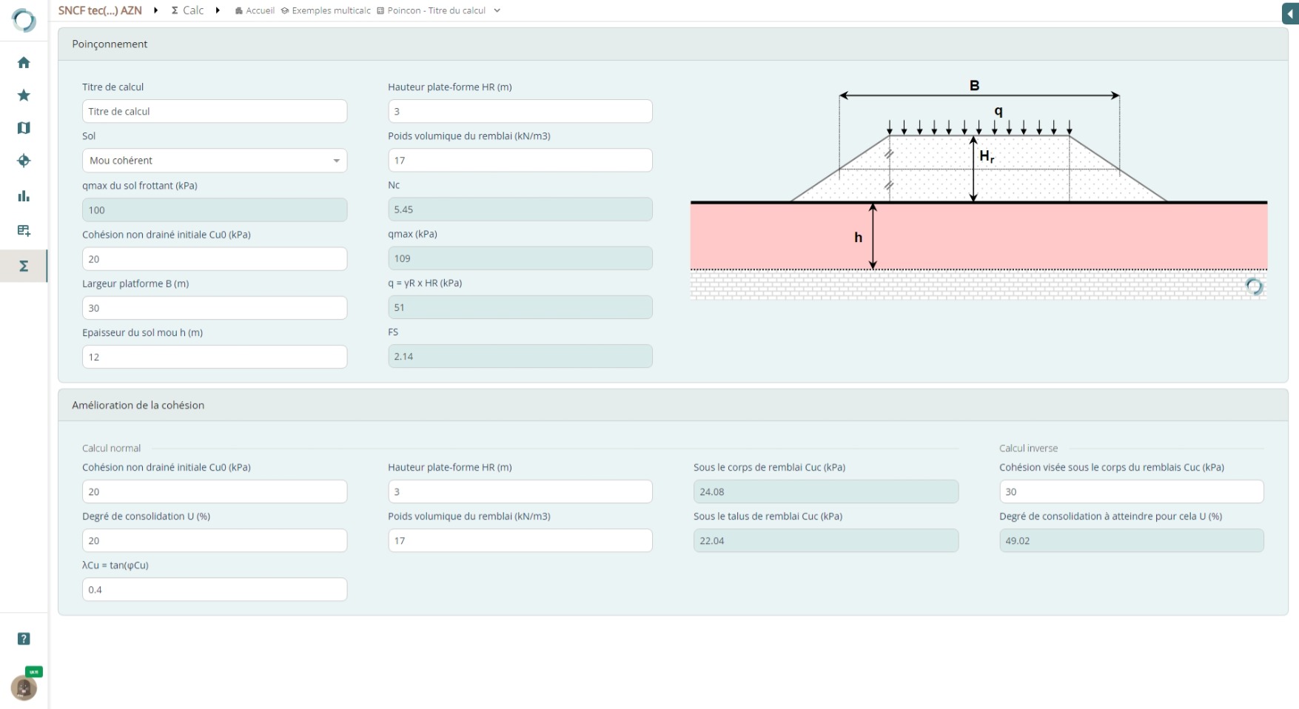This screenshot has width=1299, height=709.
Task: Open the Home icon in sidebar
Action: pyautogui.click(x=24, y=63)
